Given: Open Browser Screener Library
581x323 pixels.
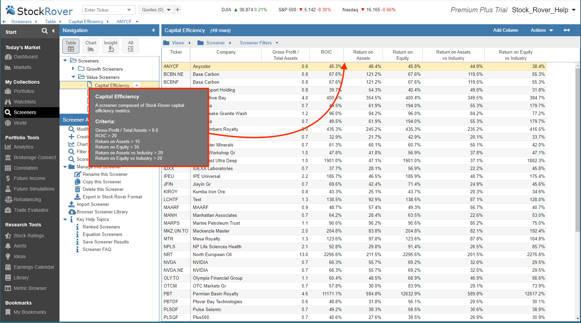Looking at the screenshot, I should pyautogui.click(x=102, y=212).
